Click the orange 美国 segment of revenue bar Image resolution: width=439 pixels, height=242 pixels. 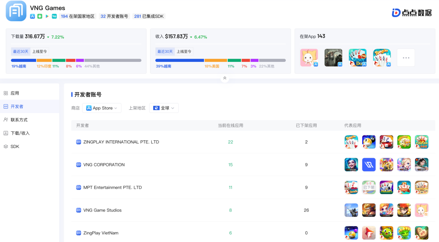215,60
